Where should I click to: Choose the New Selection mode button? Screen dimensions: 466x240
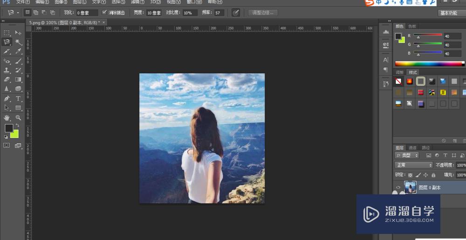tap(27, 13)
